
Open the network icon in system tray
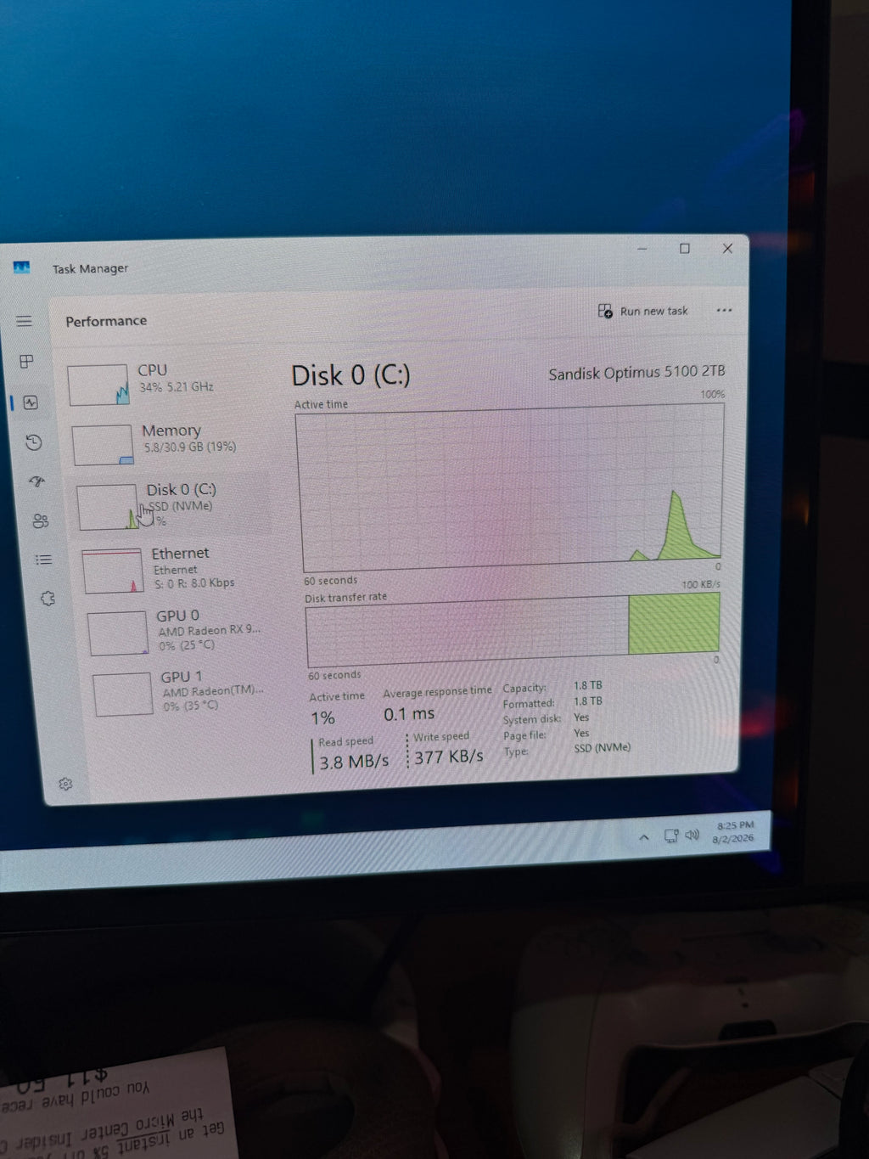pos(670,836)
